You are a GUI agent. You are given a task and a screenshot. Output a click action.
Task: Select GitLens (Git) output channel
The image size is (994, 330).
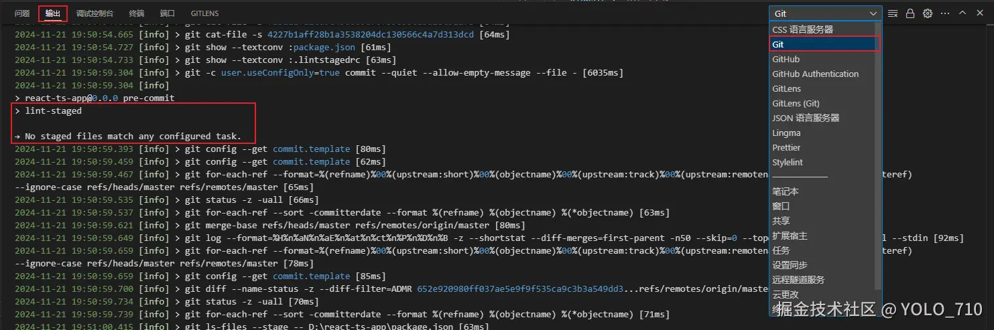click(x=826, y=103)
